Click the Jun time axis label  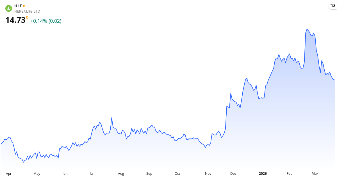click(65, 174)
